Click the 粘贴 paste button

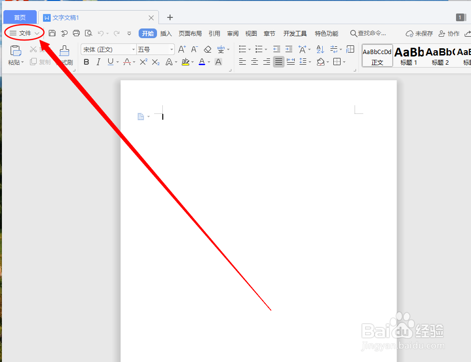tap(15, 55)
